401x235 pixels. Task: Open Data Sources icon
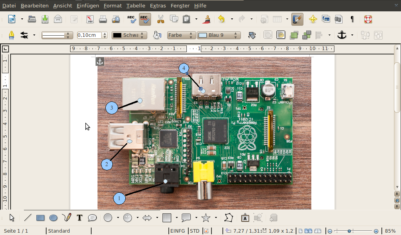click(x=339, y=19)
